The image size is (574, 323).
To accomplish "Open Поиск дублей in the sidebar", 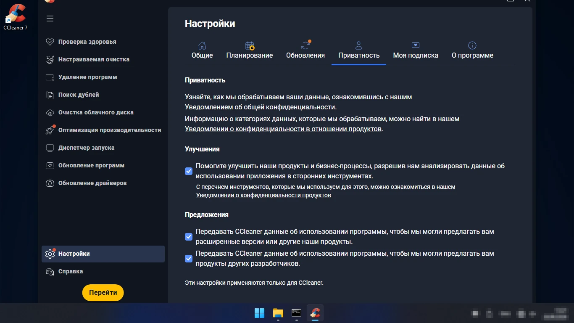I will (103, 95).
